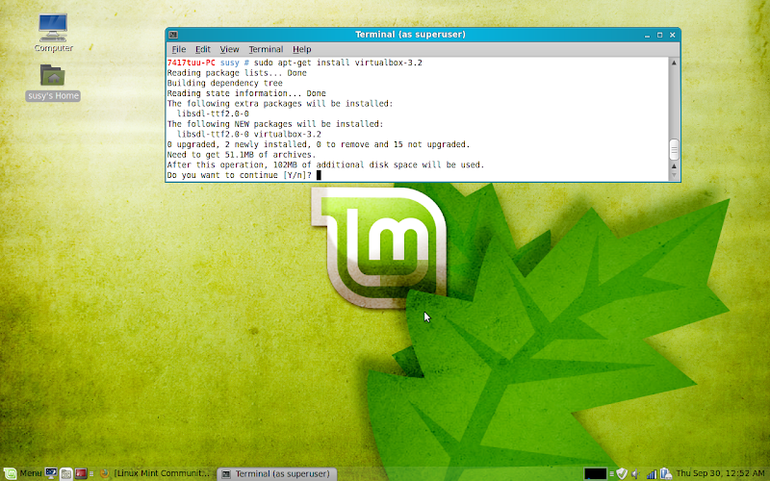Click the 'Building dependency tree' line
770x481 pixels.
coord(224,84)
